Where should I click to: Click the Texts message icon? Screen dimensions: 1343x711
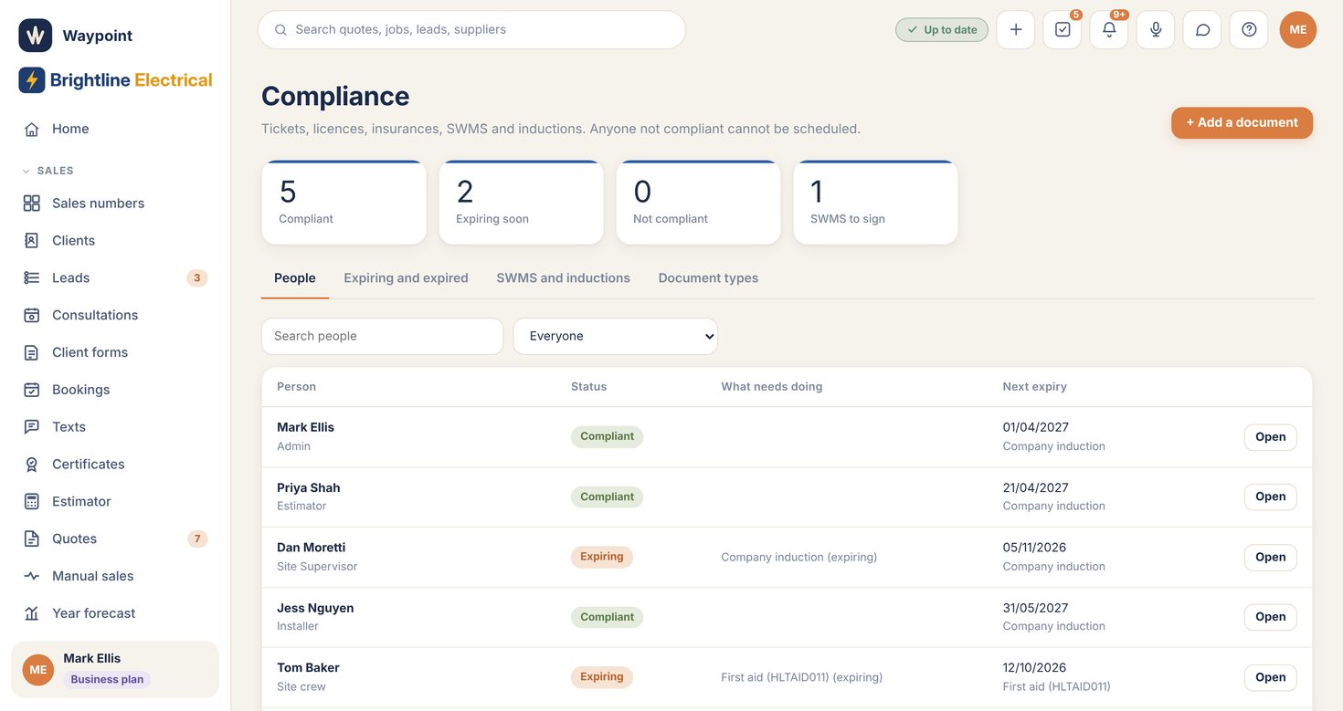click(x=32, y=427)
